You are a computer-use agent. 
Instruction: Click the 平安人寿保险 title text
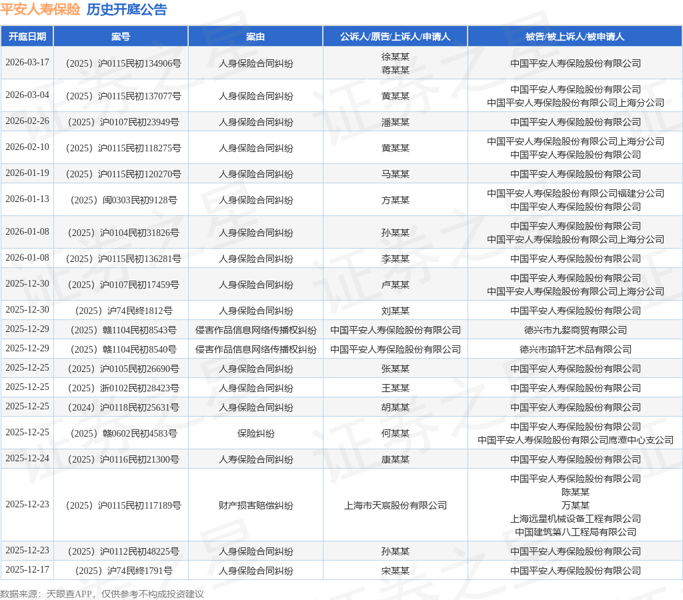click(40, 9)
